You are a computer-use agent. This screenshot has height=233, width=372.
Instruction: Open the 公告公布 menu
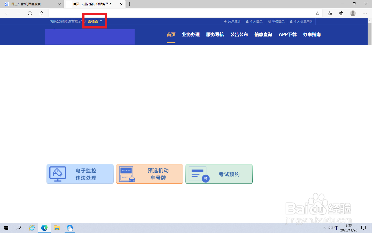click(x=239, y=34)
